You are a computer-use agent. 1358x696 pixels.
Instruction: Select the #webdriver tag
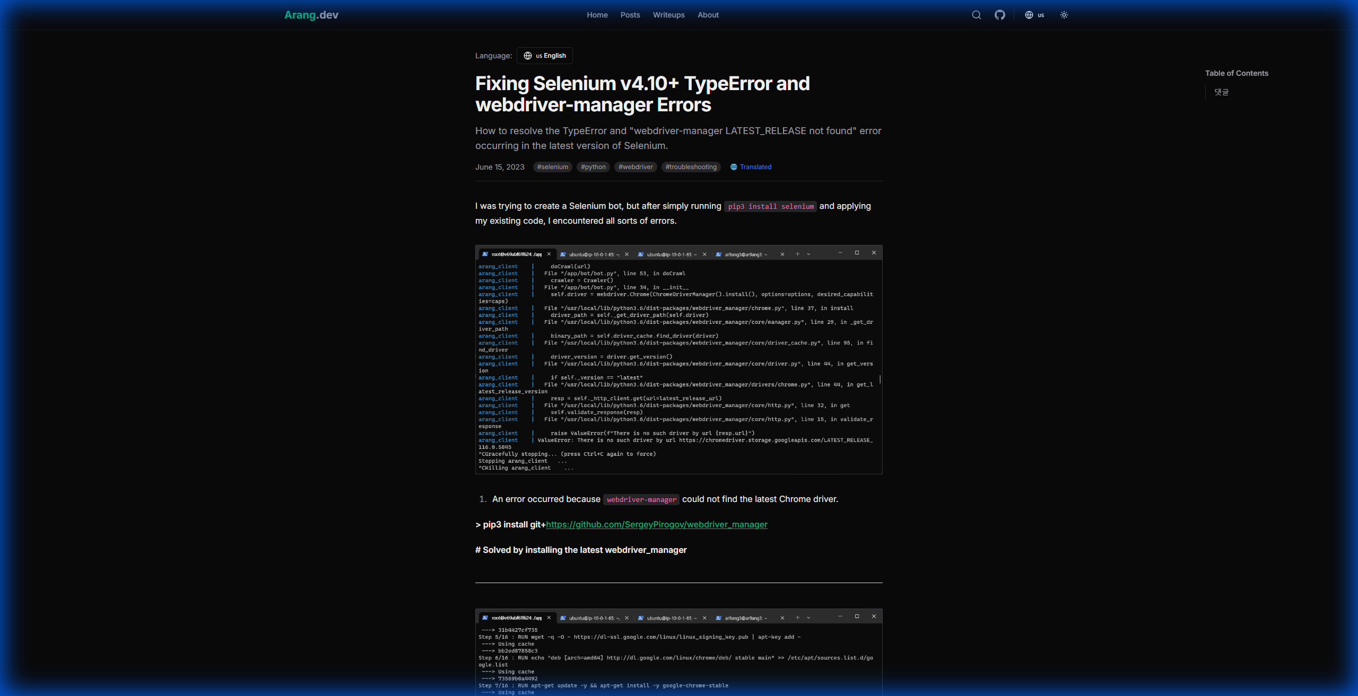[636, 167]
